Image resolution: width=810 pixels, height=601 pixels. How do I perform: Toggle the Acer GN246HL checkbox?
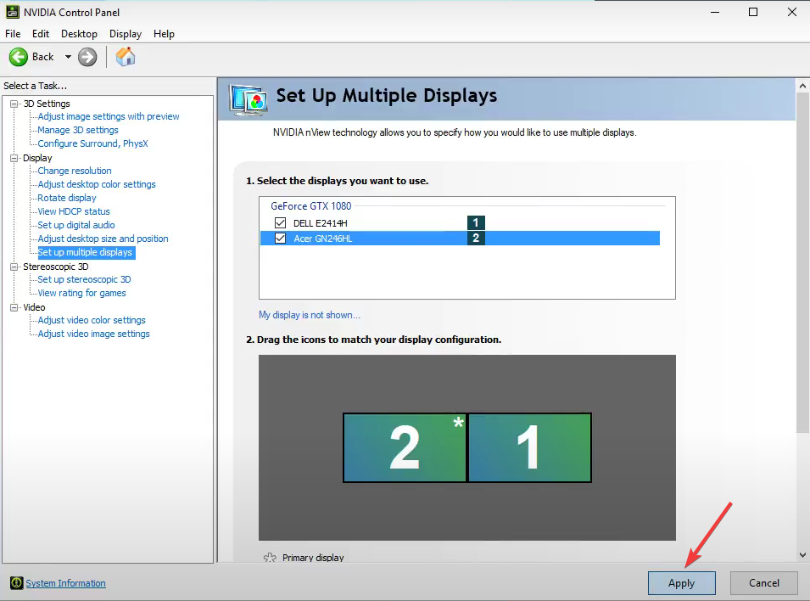pos(280,238)
